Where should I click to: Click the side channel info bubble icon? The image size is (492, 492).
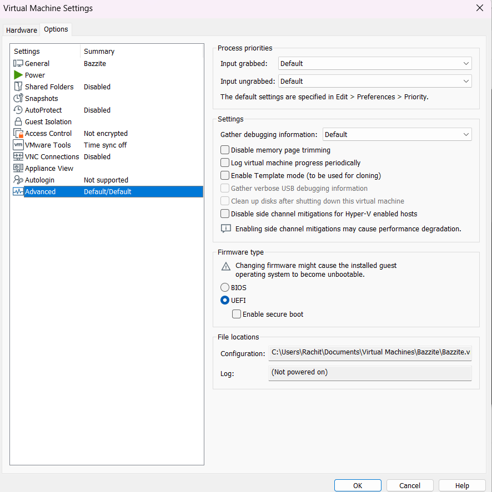pyautogui.click(x=226, y=229)
